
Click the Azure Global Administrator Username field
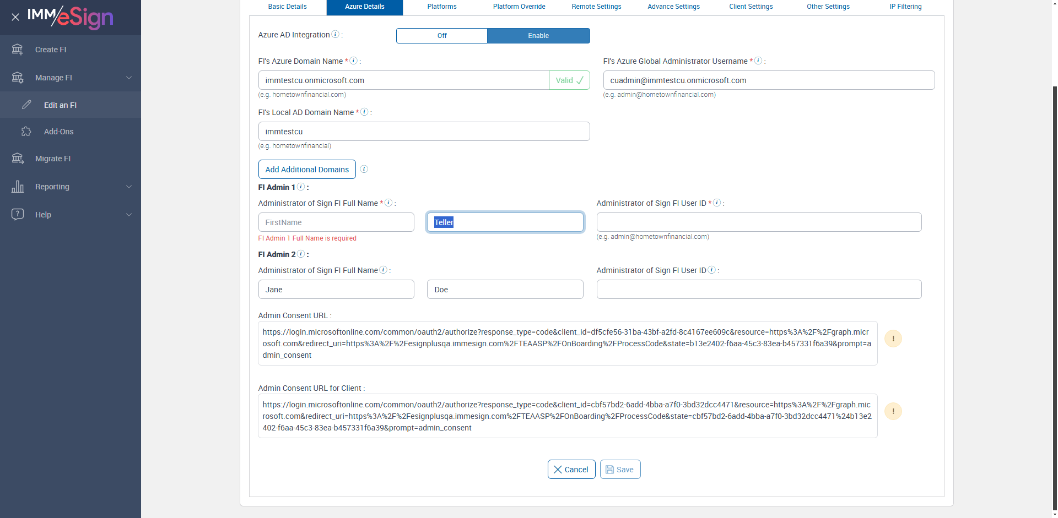[x=769, y=80]
